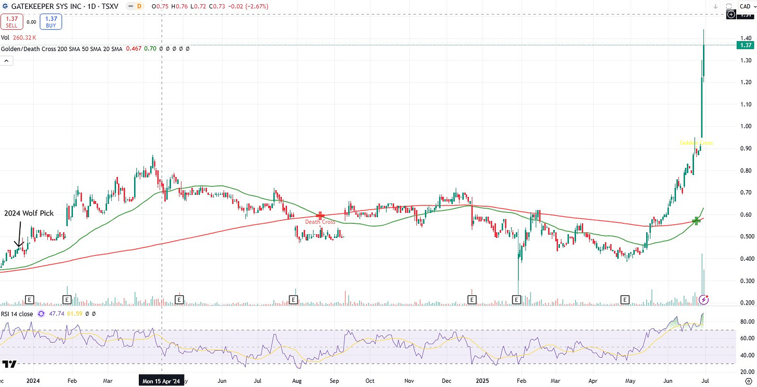Click the purple lightning event icon
The image size is (757, 387).
pyautogui.click(x=703, y=299)
